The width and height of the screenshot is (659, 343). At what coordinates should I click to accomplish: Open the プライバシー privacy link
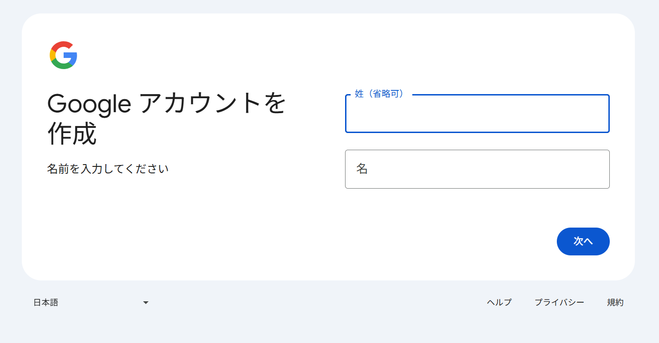click(x=560, y=302)
